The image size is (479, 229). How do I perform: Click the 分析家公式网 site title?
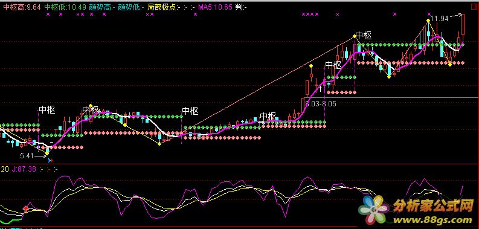tap(434, 207)
